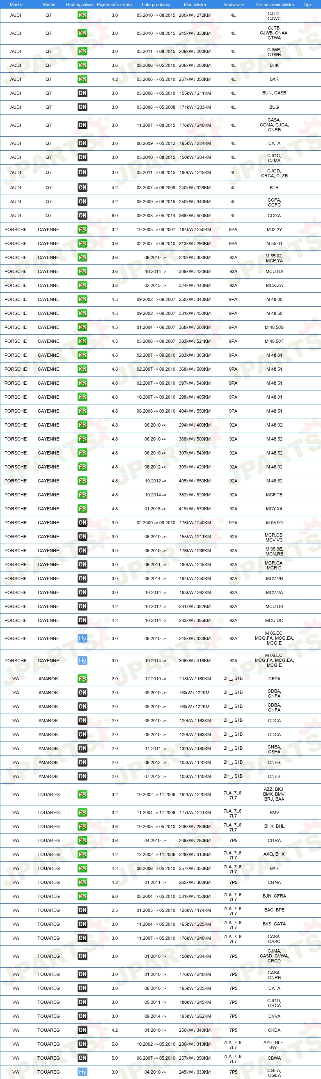Click the Nadwozie column header
Viewport: 321px width, 1079px height.
pyautogui.click(x=234, y=5)
